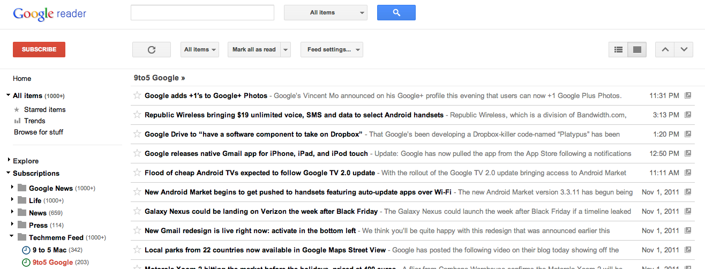Refresh the feed with the reload icon

click(152, 50)
